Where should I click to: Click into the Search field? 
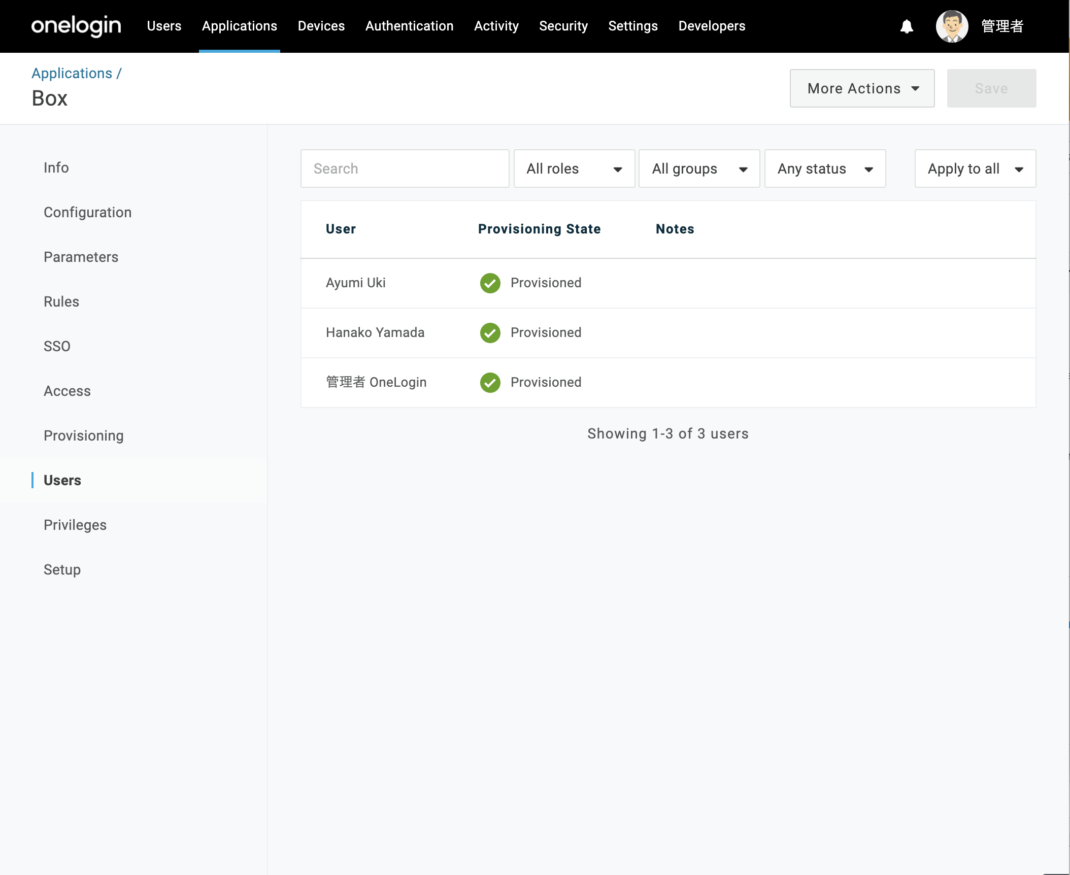(x=405, y=169)
